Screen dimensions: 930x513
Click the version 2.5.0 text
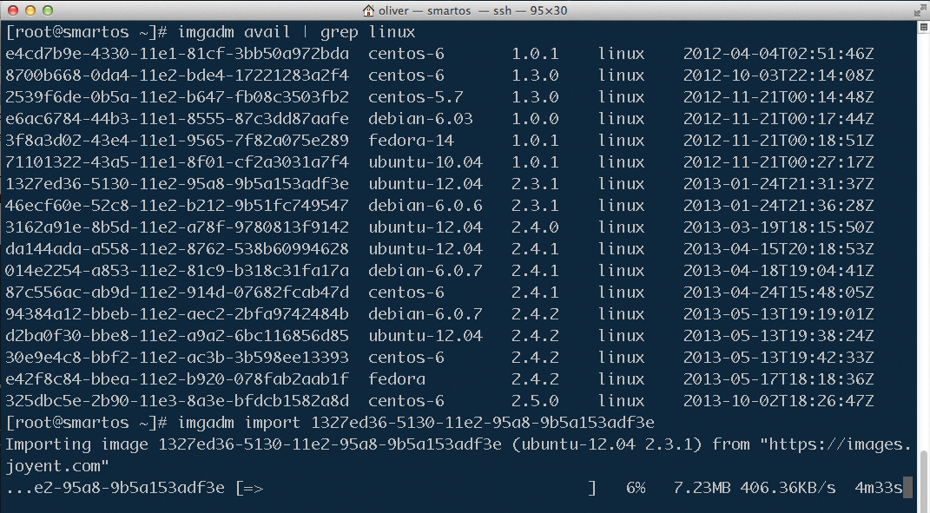coord(535,401)
